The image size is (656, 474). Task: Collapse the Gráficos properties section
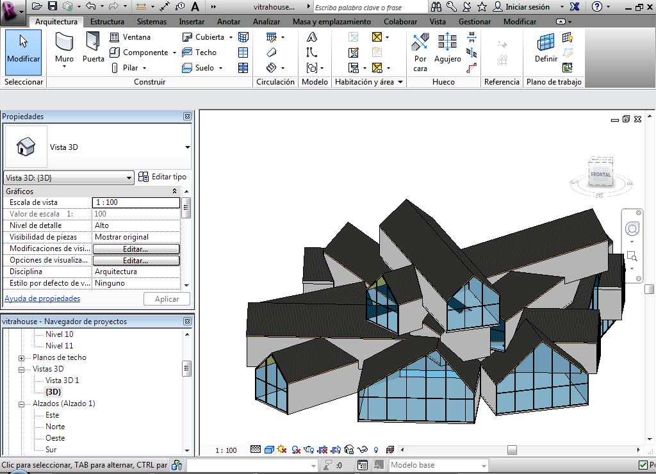click(x=175, y=192)
